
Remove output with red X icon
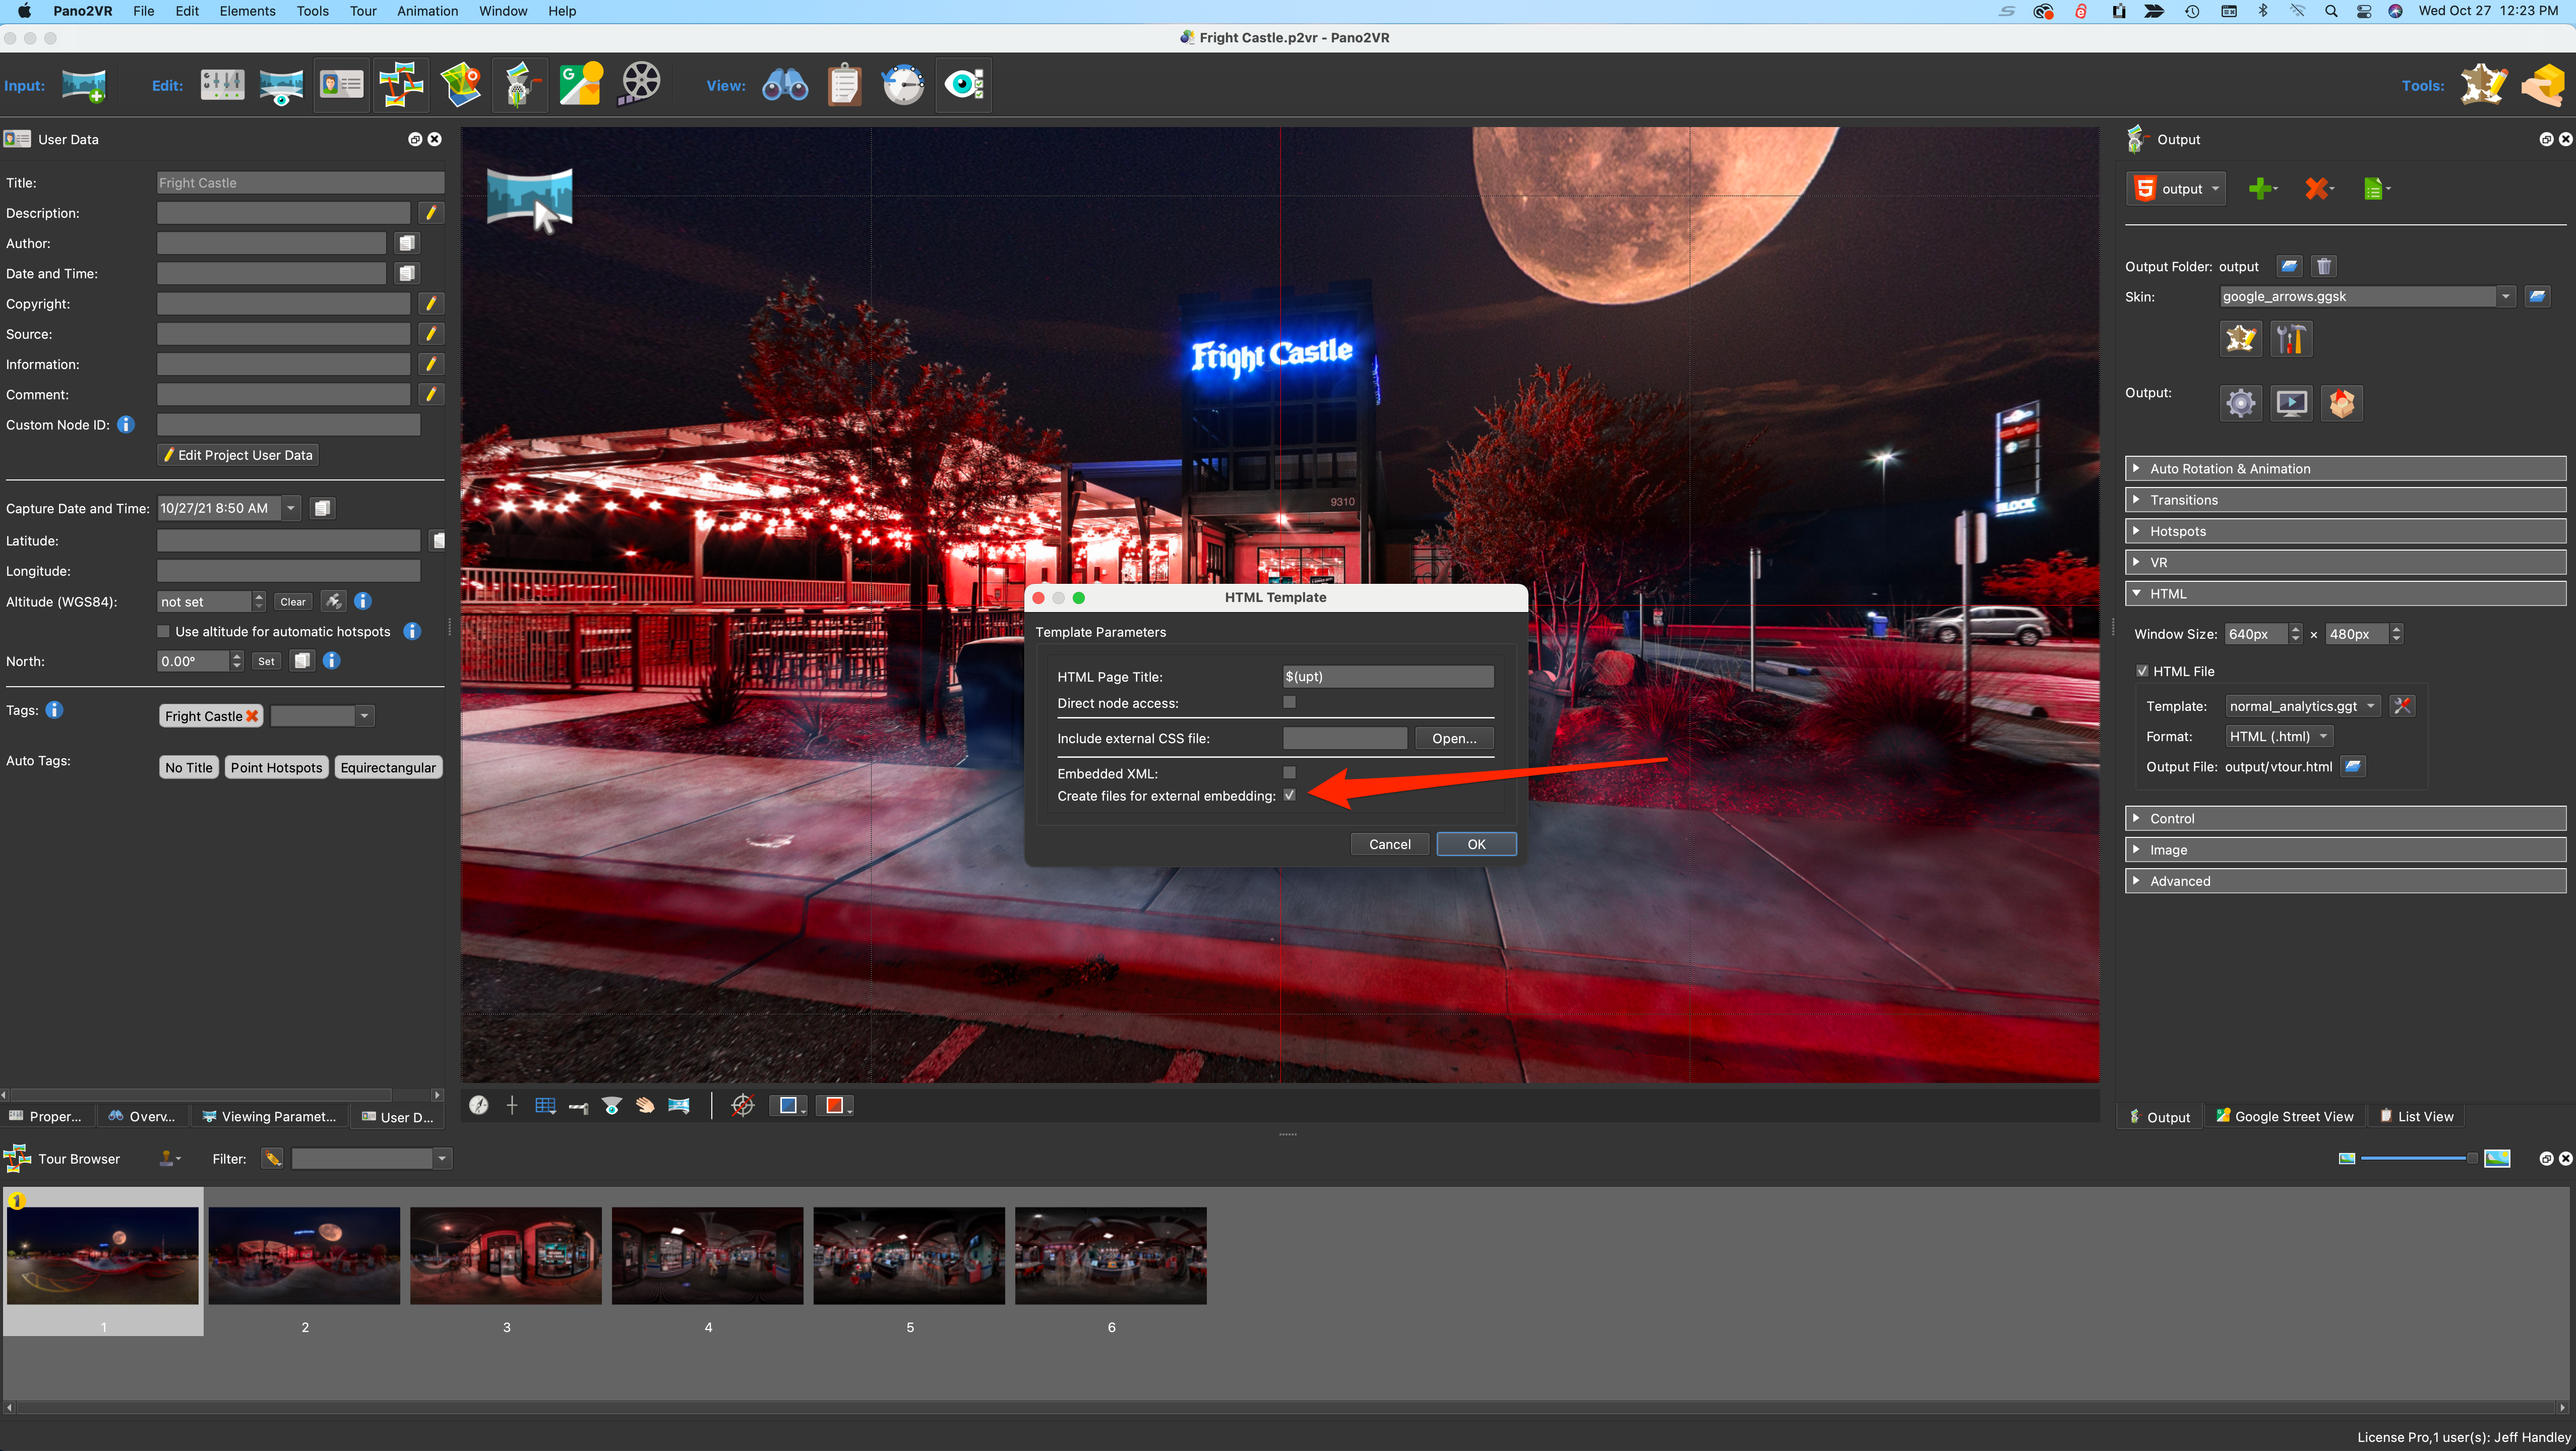point(2318,188)
